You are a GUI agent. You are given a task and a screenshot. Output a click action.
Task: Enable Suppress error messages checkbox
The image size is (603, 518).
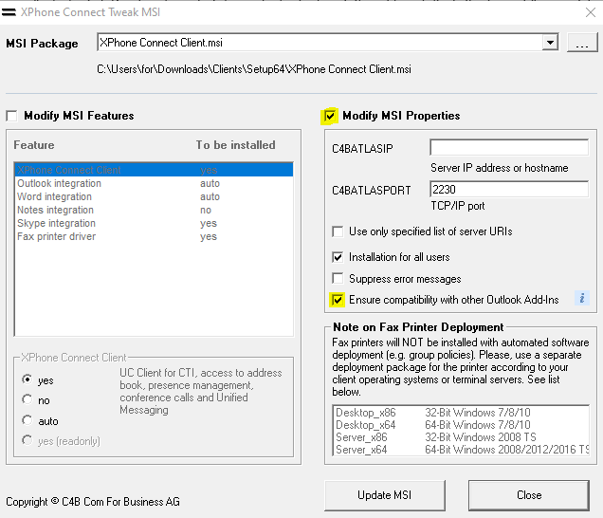338,278
